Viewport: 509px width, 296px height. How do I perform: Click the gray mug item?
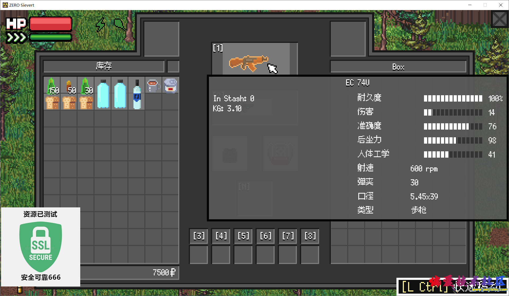click(x=153, y=86)
